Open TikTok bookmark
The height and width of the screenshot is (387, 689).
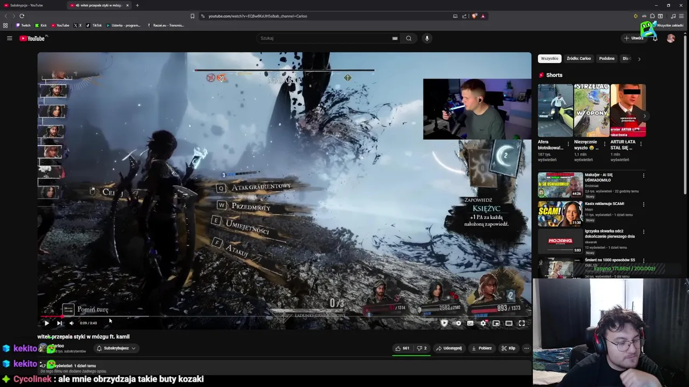(94, 25)
